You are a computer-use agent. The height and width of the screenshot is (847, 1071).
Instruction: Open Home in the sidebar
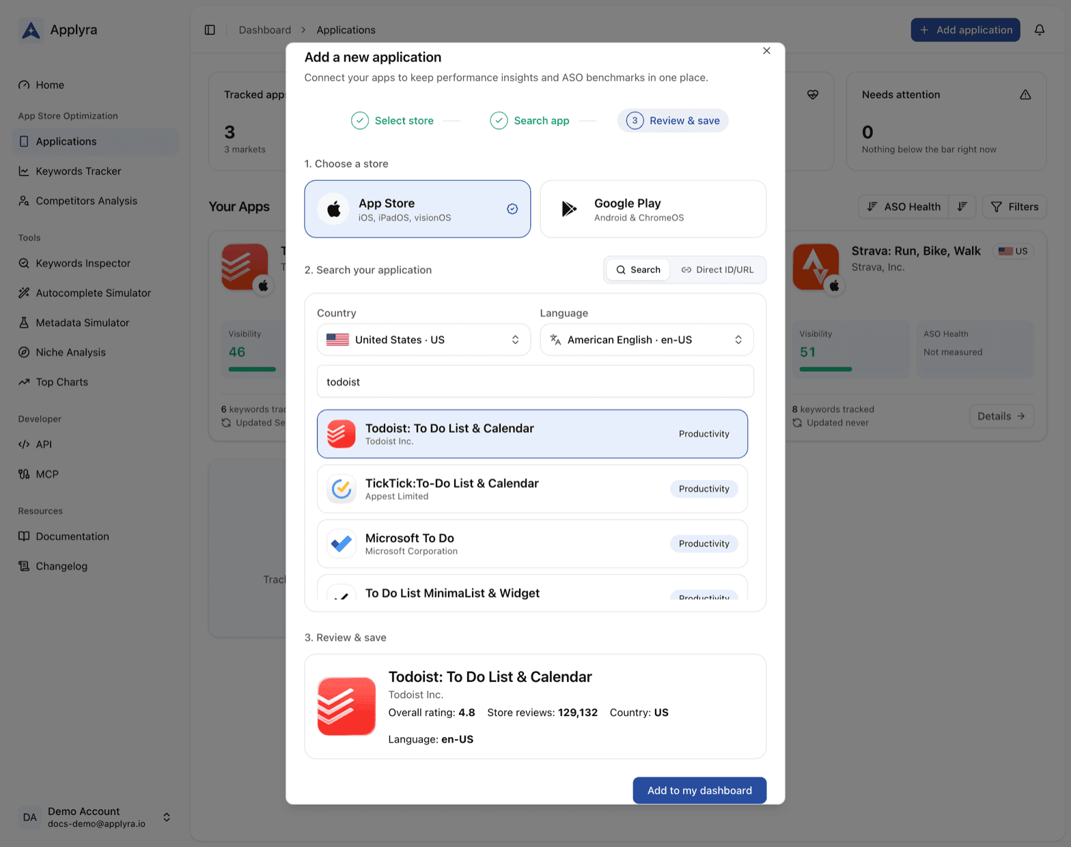click(96, 85)
